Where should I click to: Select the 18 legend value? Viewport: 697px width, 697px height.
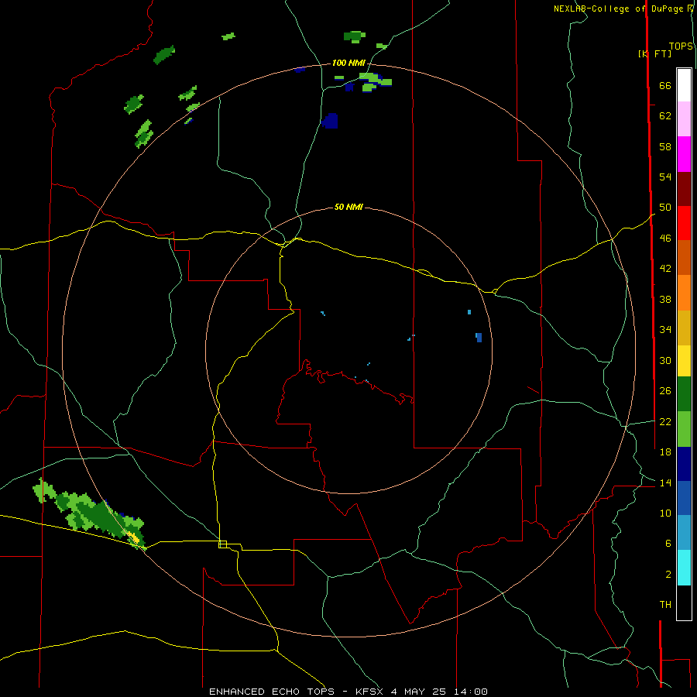point(665,452)
